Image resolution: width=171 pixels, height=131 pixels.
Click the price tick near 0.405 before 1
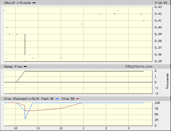82,24
